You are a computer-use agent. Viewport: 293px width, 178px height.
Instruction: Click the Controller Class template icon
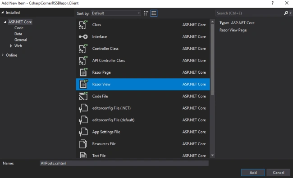[x=83, y=49]
